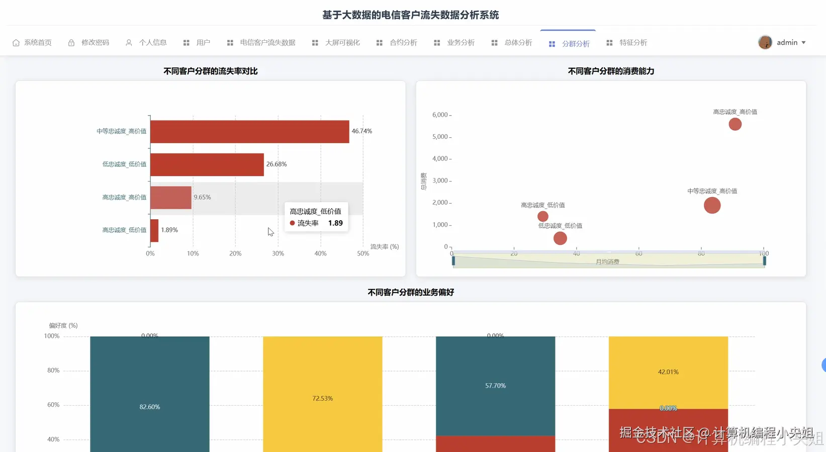Click the grid icon beside 大屏可视化
The width and height of the screenshot is (826, 452).
click(315, 43)
